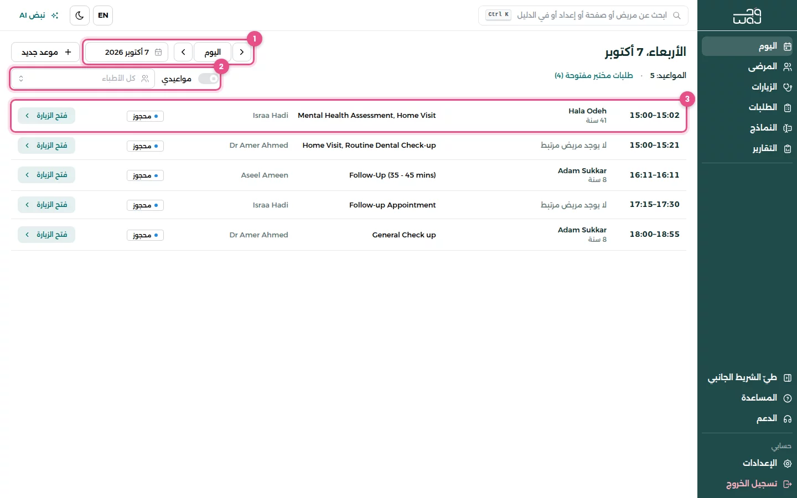Click the collapse sidebar icon
The image size is (797, 498).
coord(788,377)
